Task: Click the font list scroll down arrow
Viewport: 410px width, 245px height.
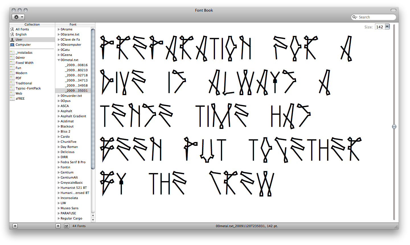Action: point(93,220)
